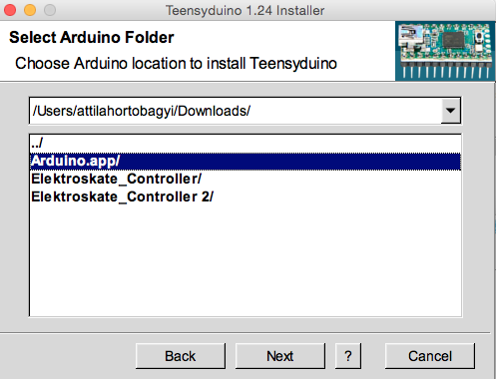The image size is (496, 379).
Task: Open the folder path dropdown arrow
Action: pos(451,111)
